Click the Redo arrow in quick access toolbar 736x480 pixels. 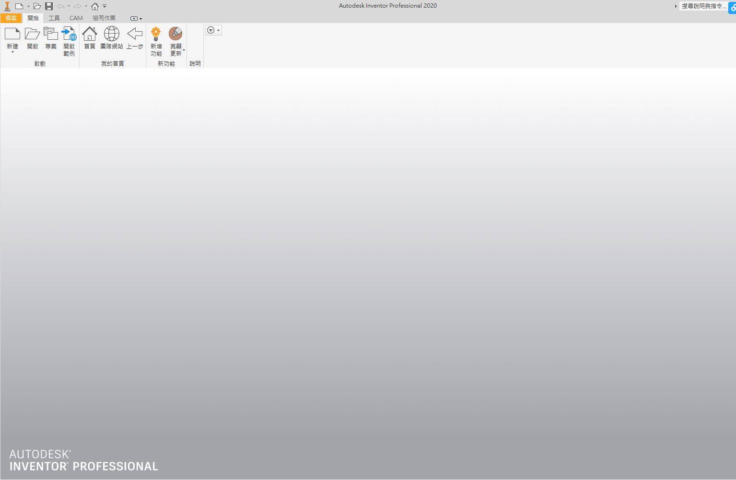pyautogui.click(x=77, y=6)
